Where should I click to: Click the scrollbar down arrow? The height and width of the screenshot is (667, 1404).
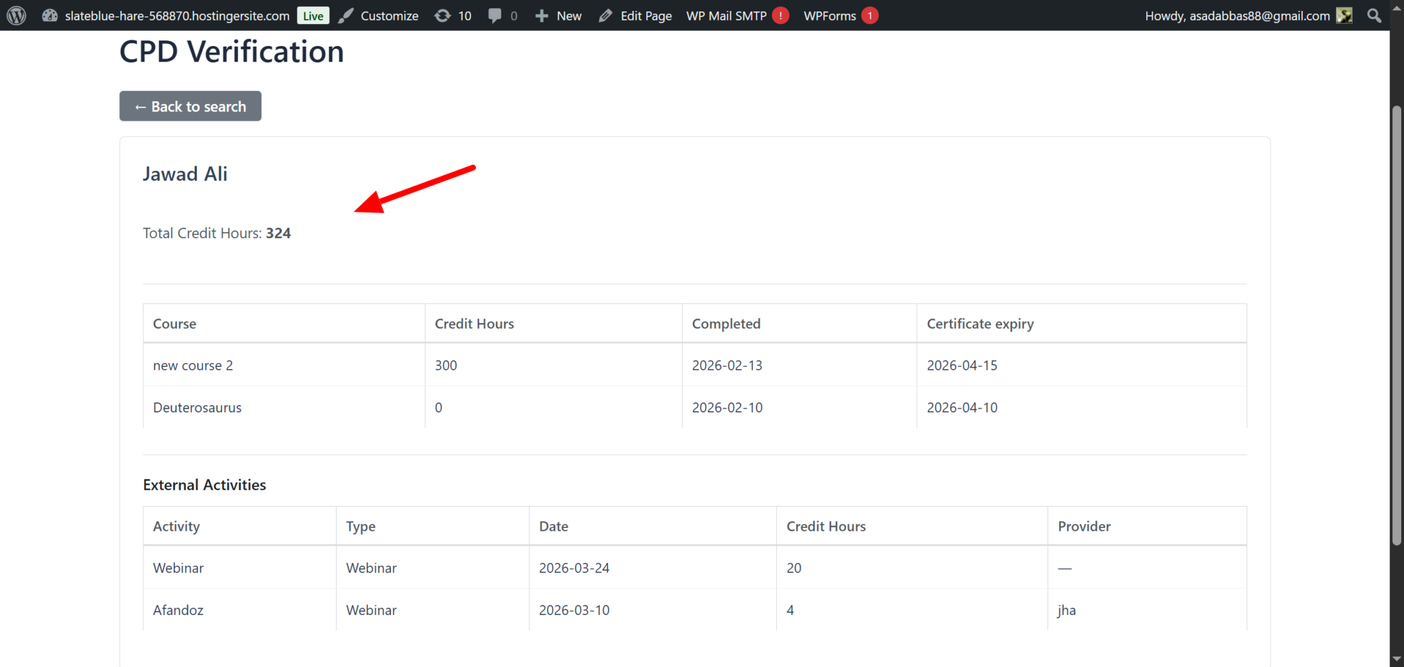(1396, 659)
